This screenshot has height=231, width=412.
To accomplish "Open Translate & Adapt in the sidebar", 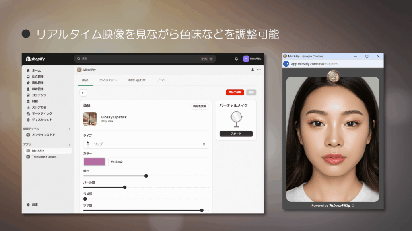I will [44, 157].
